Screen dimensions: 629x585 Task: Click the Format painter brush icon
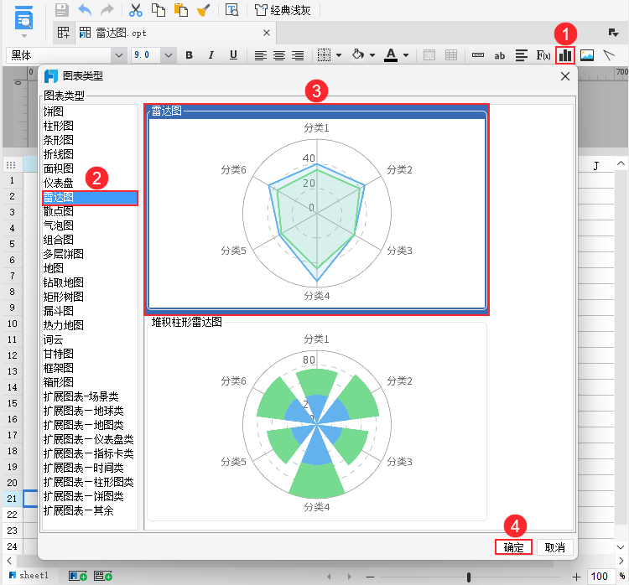click(x=204, y=9)
